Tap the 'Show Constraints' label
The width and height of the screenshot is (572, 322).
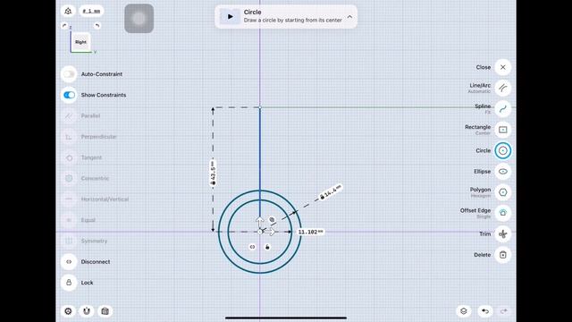[x=104, y=95]
